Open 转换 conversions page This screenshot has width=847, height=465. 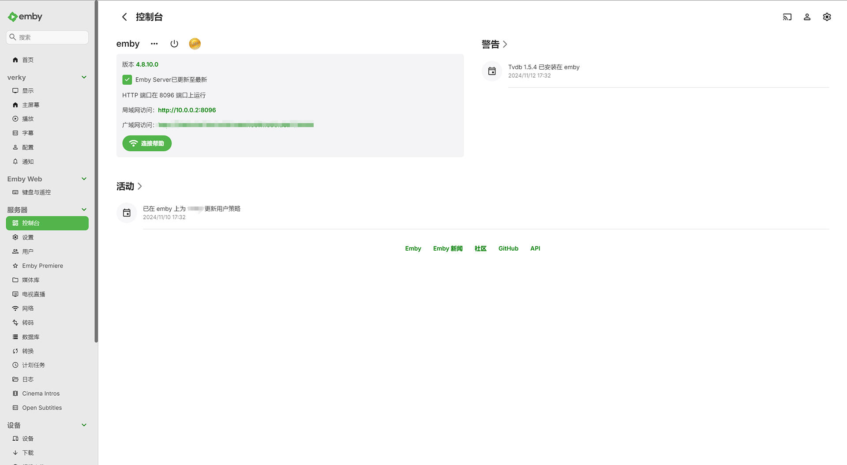[x=47, y=351]
